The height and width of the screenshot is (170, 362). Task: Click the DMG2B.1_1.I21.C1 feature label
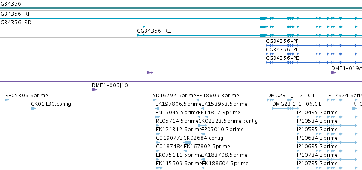[x=291, y=96]
